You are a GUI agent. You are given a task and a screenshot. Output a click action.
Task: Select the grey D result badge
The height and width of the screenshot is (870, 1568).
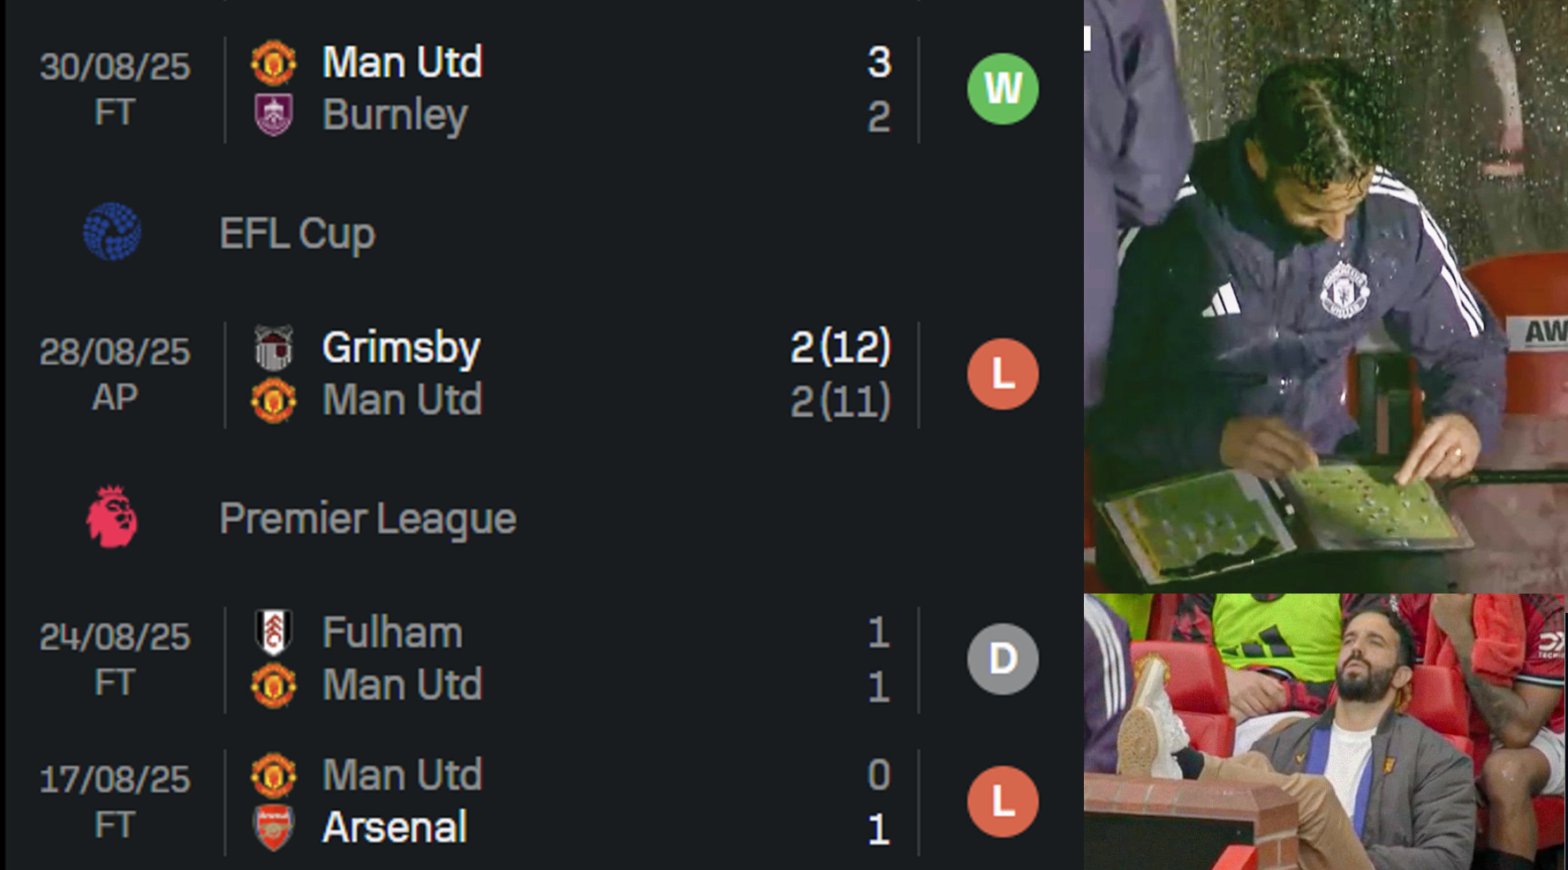click(x=1003, y=659)
